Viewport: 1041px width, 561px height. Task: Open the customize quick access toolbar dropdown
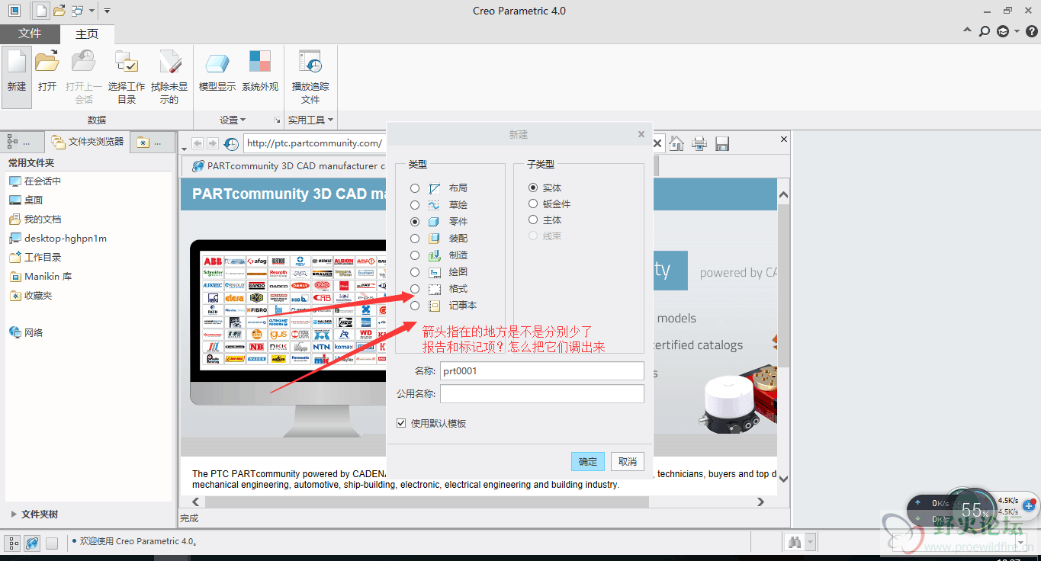pos(107,11)
